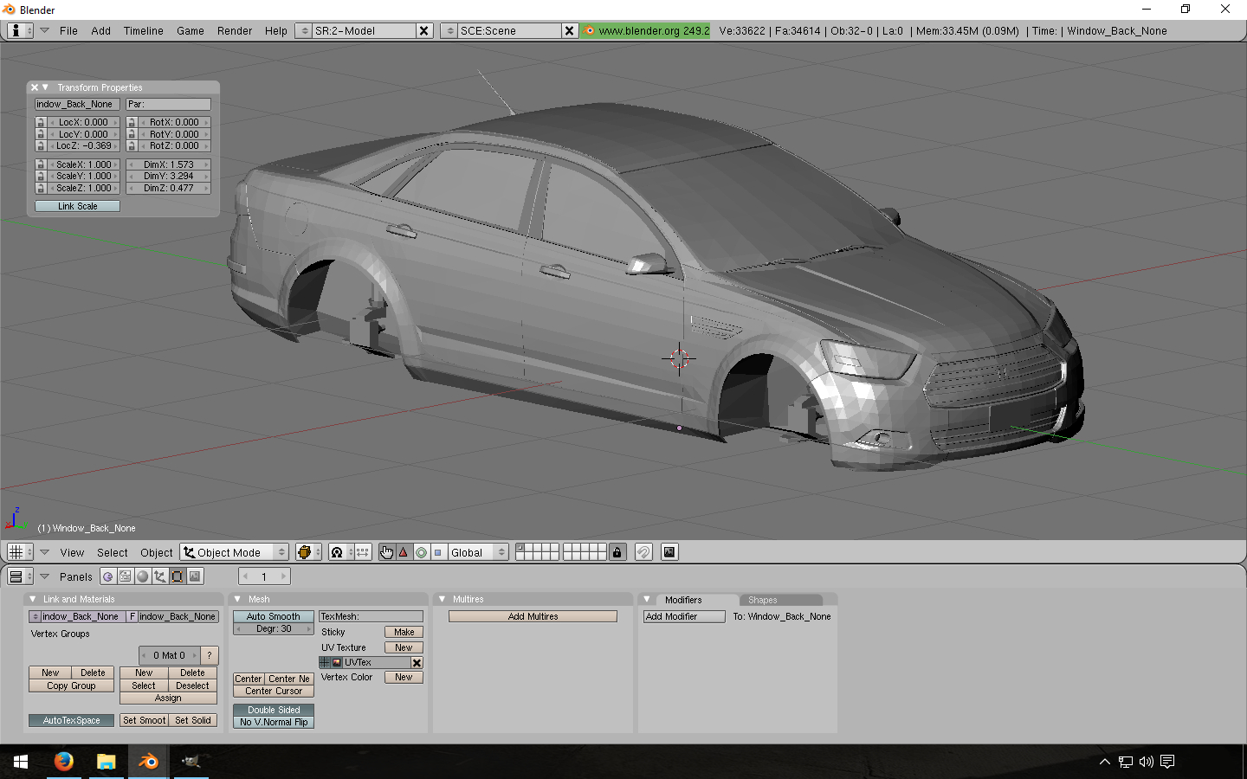Toggle AutoTexSpace button
The height and width of the screenshot is (779, 1247).
[71, 720]
